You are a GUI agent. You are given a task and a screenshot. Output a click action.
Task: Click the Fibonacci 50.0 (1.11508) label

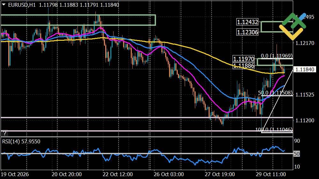(275, 93)
